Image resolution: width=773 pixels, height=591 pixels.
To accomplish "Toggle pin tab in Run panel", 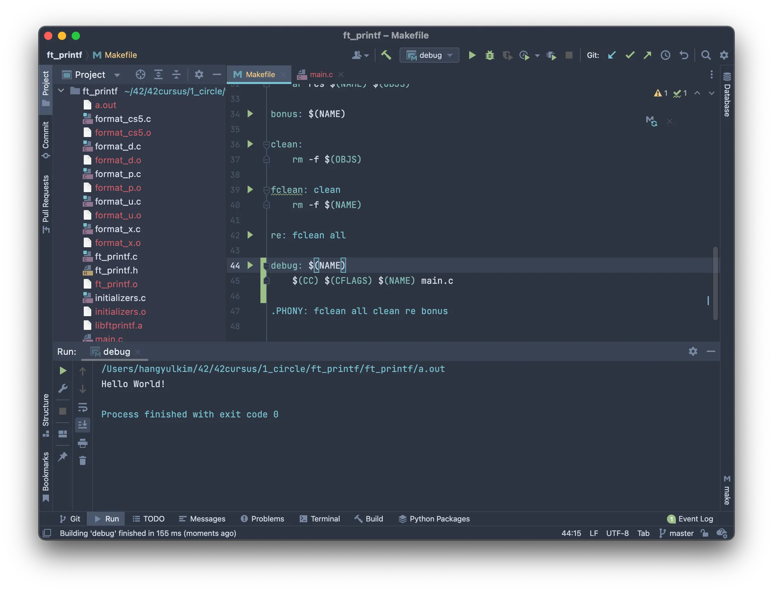I will 63,457.
